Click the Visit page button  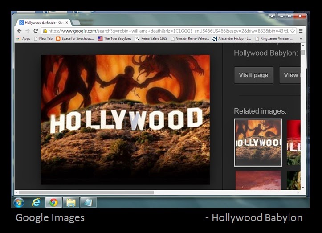click(253, 75)
